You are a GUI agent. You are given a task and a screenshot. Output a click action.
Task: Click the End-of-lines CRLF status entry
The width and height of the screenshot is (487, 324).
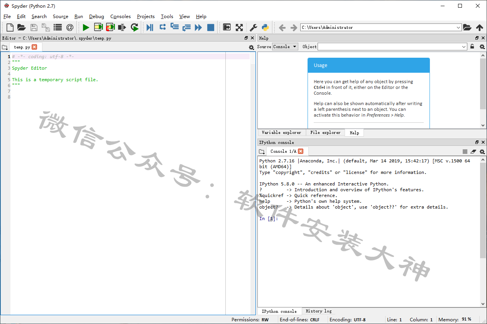[299, 320]
